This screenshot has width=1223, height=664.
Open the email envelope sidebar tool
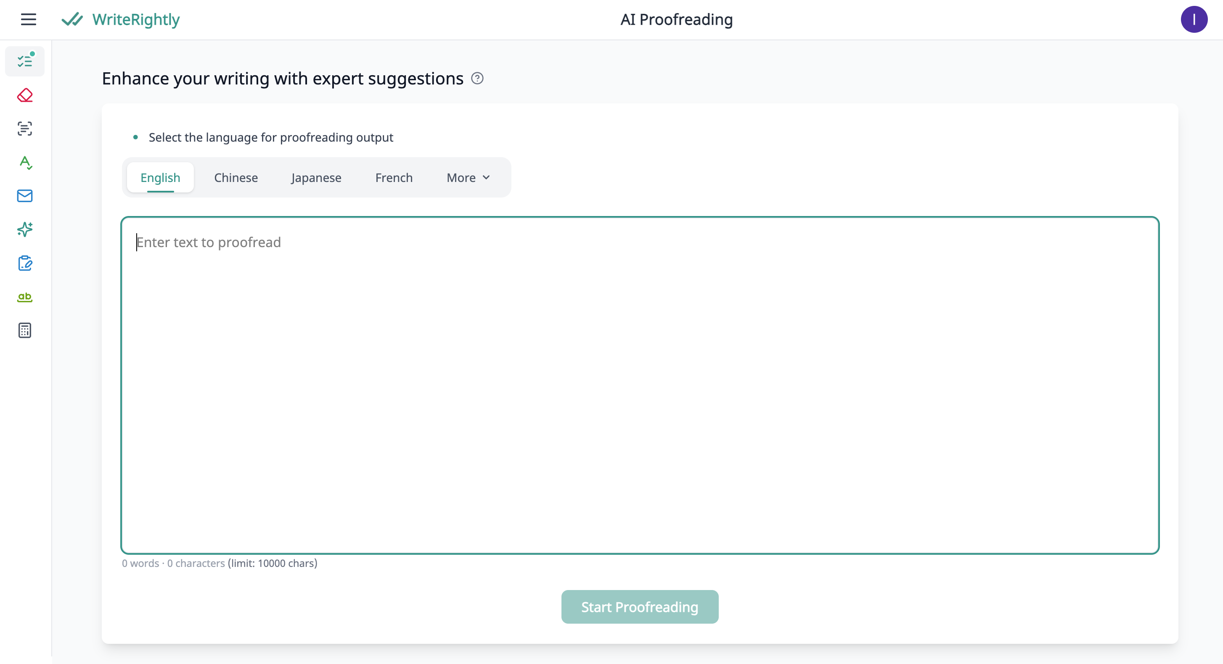(25, 196)
